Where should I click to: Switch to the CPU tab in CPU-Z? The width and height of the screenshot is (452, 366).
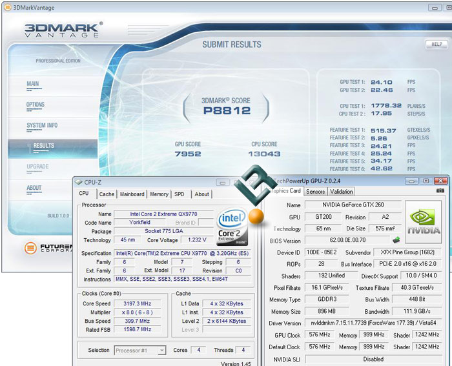pos(84,194)
